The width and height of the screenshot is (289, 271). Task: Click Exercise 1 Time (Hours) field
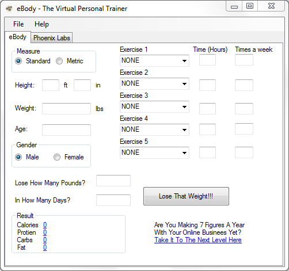pos(207,60)
